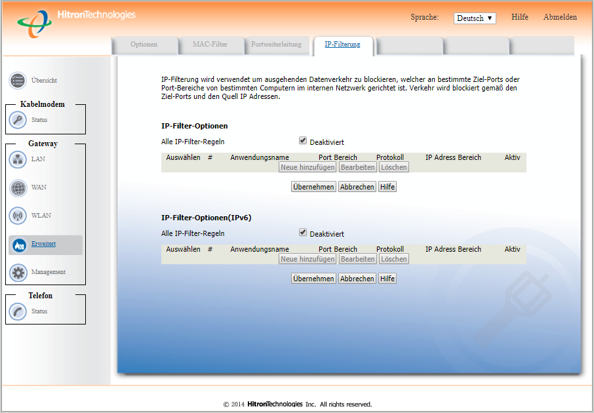594x413 pixels.
Task: Switch to the Portweiterleitung tab
Action: click(276, 45)
